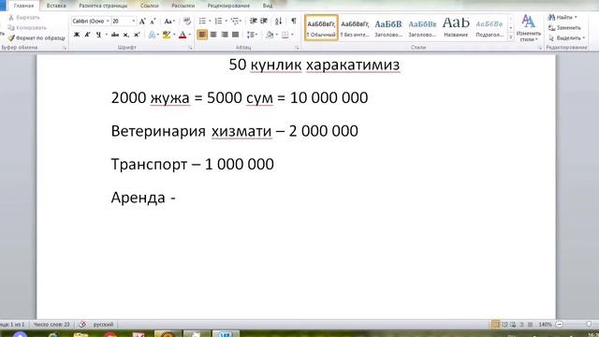
Task: Shrink font size with smaller A icon
Action: tap(153, 21)
